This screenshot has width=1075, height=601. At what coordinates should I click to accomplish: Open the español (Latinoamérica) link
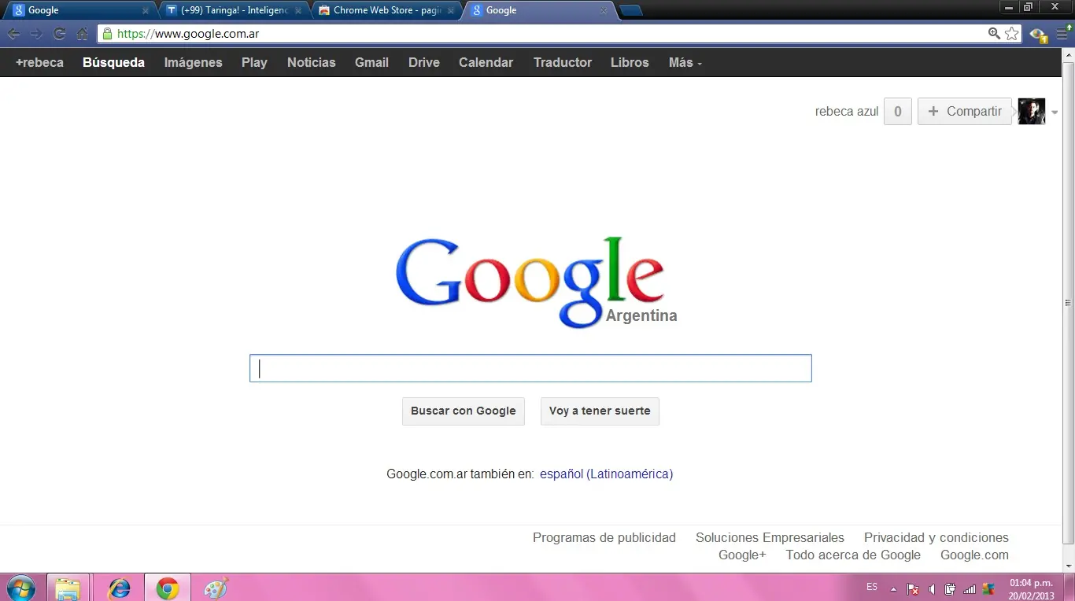606,474
